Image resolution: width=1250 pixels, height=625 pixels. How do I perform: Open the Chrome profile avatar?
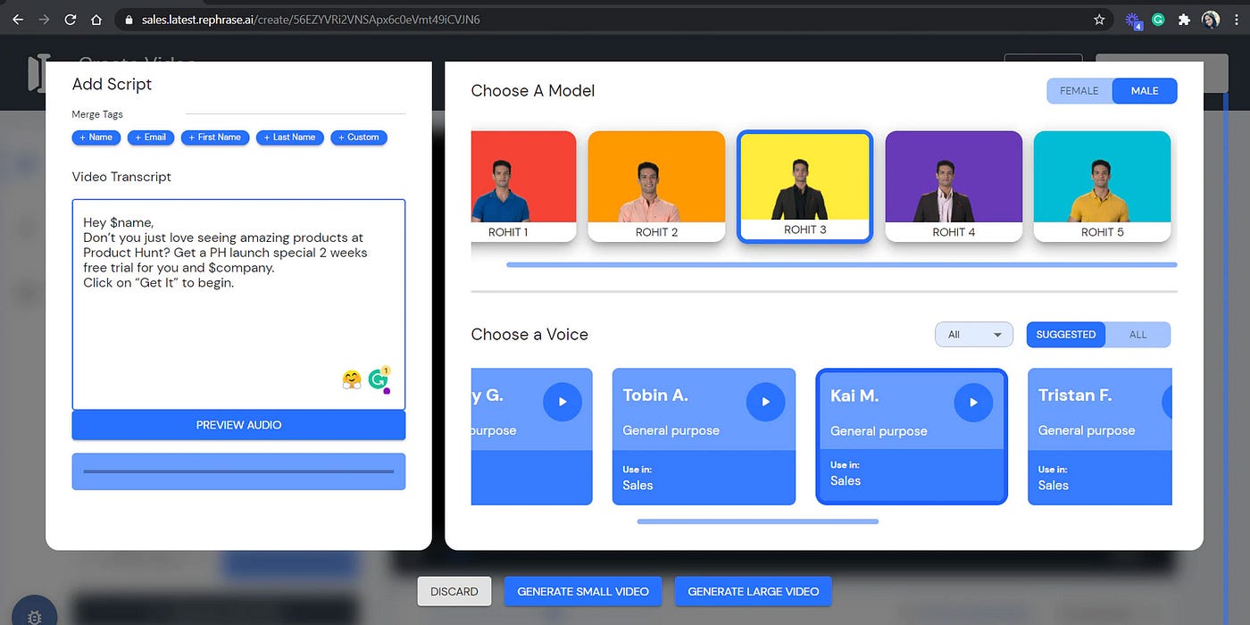click(x=1211, y=19)
